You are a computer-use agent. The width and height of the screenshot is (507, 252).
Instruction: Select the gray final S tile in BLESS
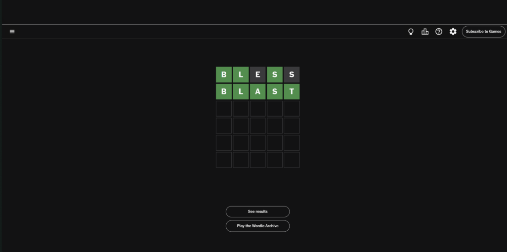(x=292, y=75)
